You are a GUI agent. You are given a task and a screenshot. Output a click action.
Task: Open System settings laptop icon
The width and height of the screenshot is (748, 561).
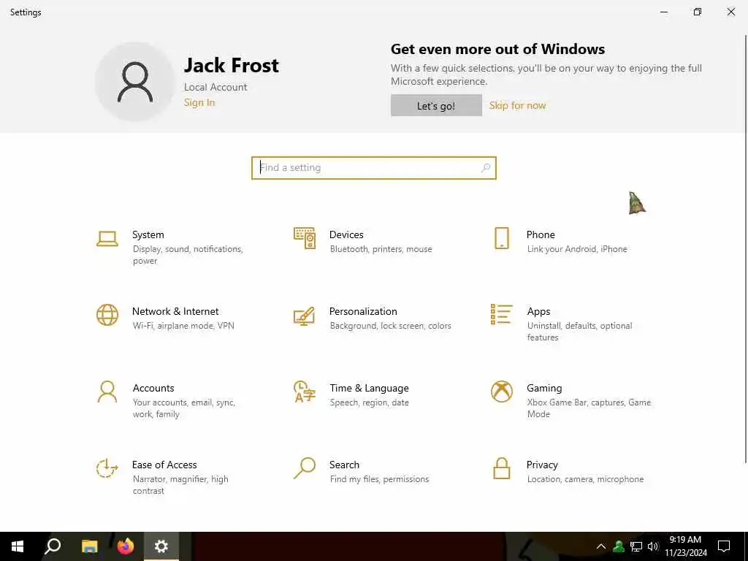tap(107, 239)
